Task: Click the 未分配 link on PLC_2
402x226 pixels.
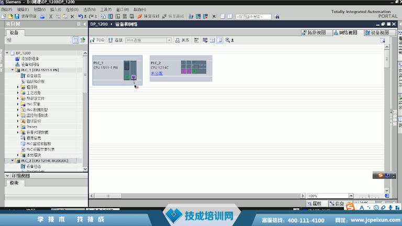Action: pos(157,73)
